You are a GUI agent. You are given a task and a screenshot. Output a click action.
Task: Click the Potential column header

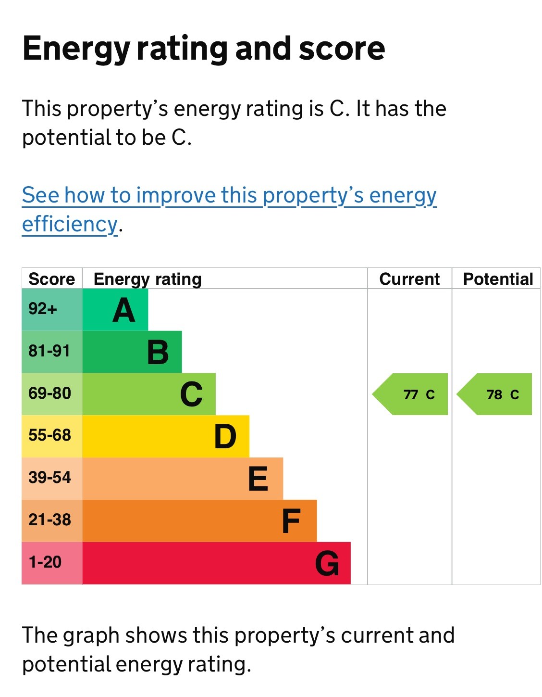pyautogui.click(x=498, y=279)
